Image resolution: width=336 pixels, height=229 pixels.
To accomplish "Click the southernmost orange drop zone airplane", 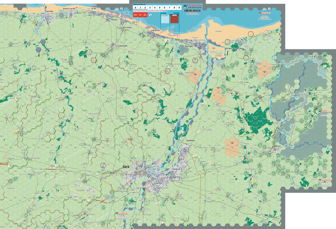I will pyautogui.click(x=232, y=143).
